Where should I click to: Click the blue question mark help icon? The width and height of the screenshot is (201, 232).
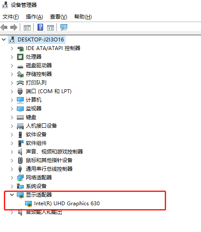40,27
